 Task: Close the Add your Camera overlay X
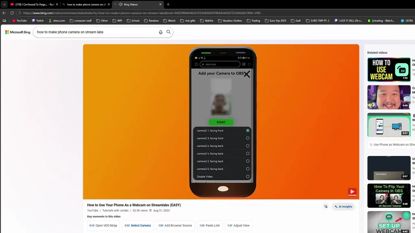pyautogui.click(x=247, y=74)
